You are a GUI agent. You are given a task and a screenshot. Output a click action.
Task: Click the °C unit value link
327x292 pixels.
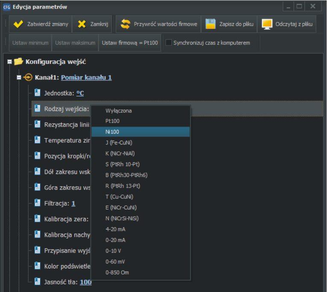point(80,93)
